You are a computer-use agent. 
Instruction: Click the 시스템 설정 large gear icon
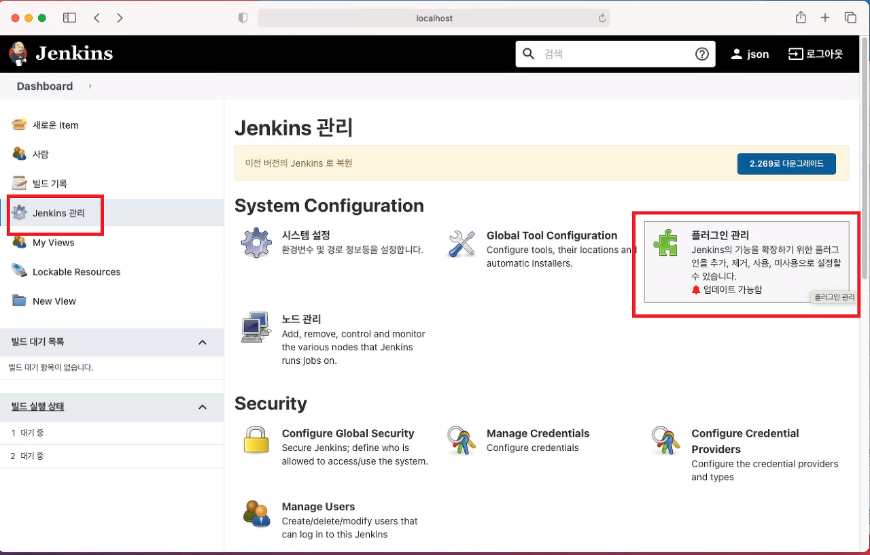[256, 243]
